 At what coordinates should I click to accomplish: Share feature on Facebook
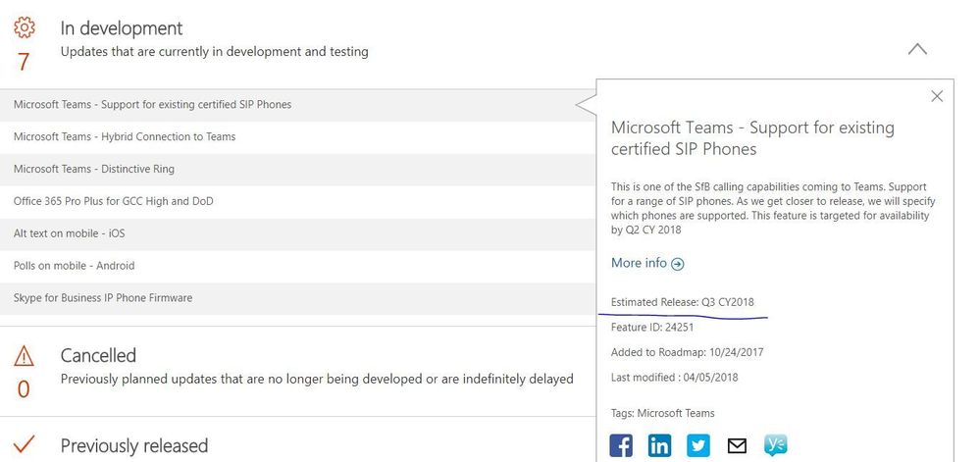pyautogui.click(x=621, y=445)
